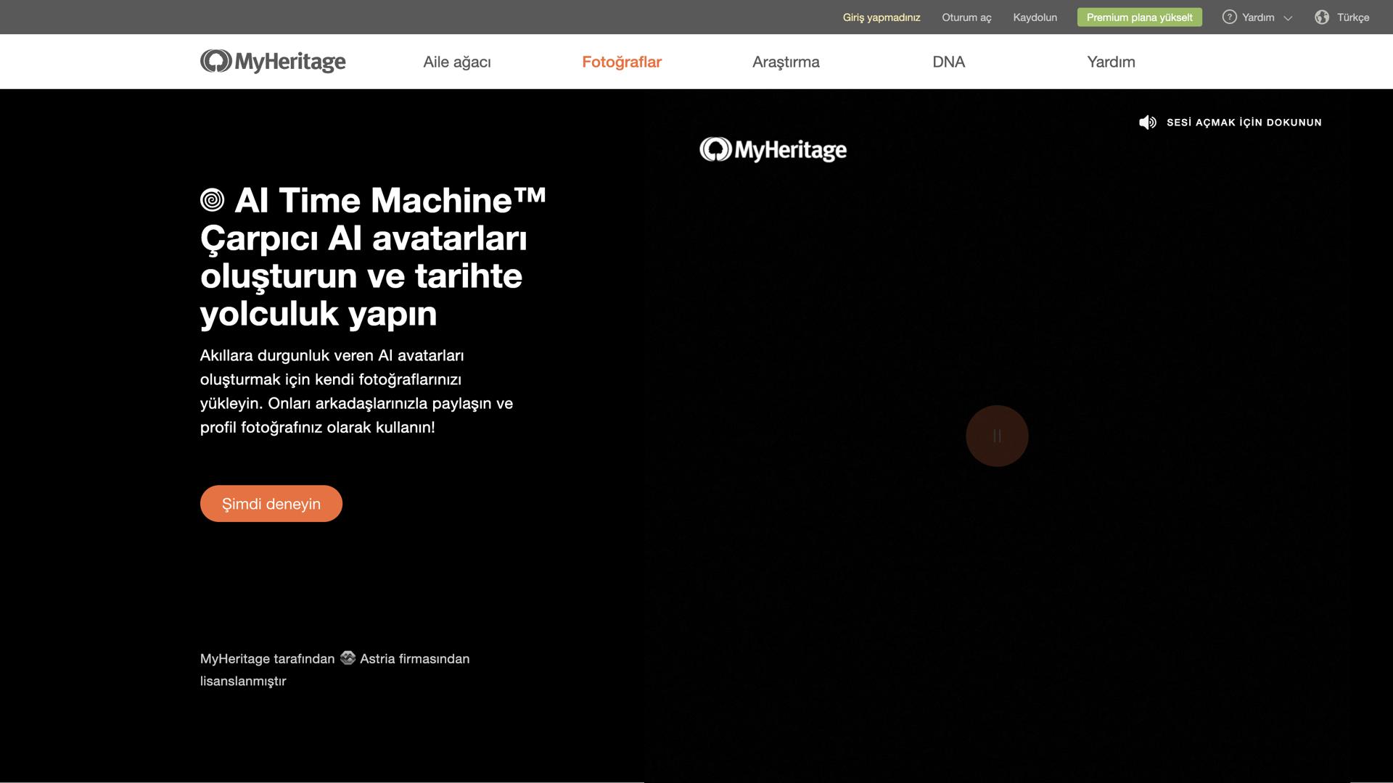Click the globe icon next to Türkçe
1393x783 pixels.
(x=1322, y=17)
